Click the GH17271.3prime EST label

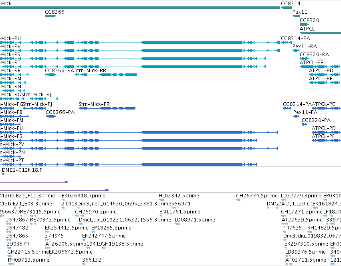[302, 212]
